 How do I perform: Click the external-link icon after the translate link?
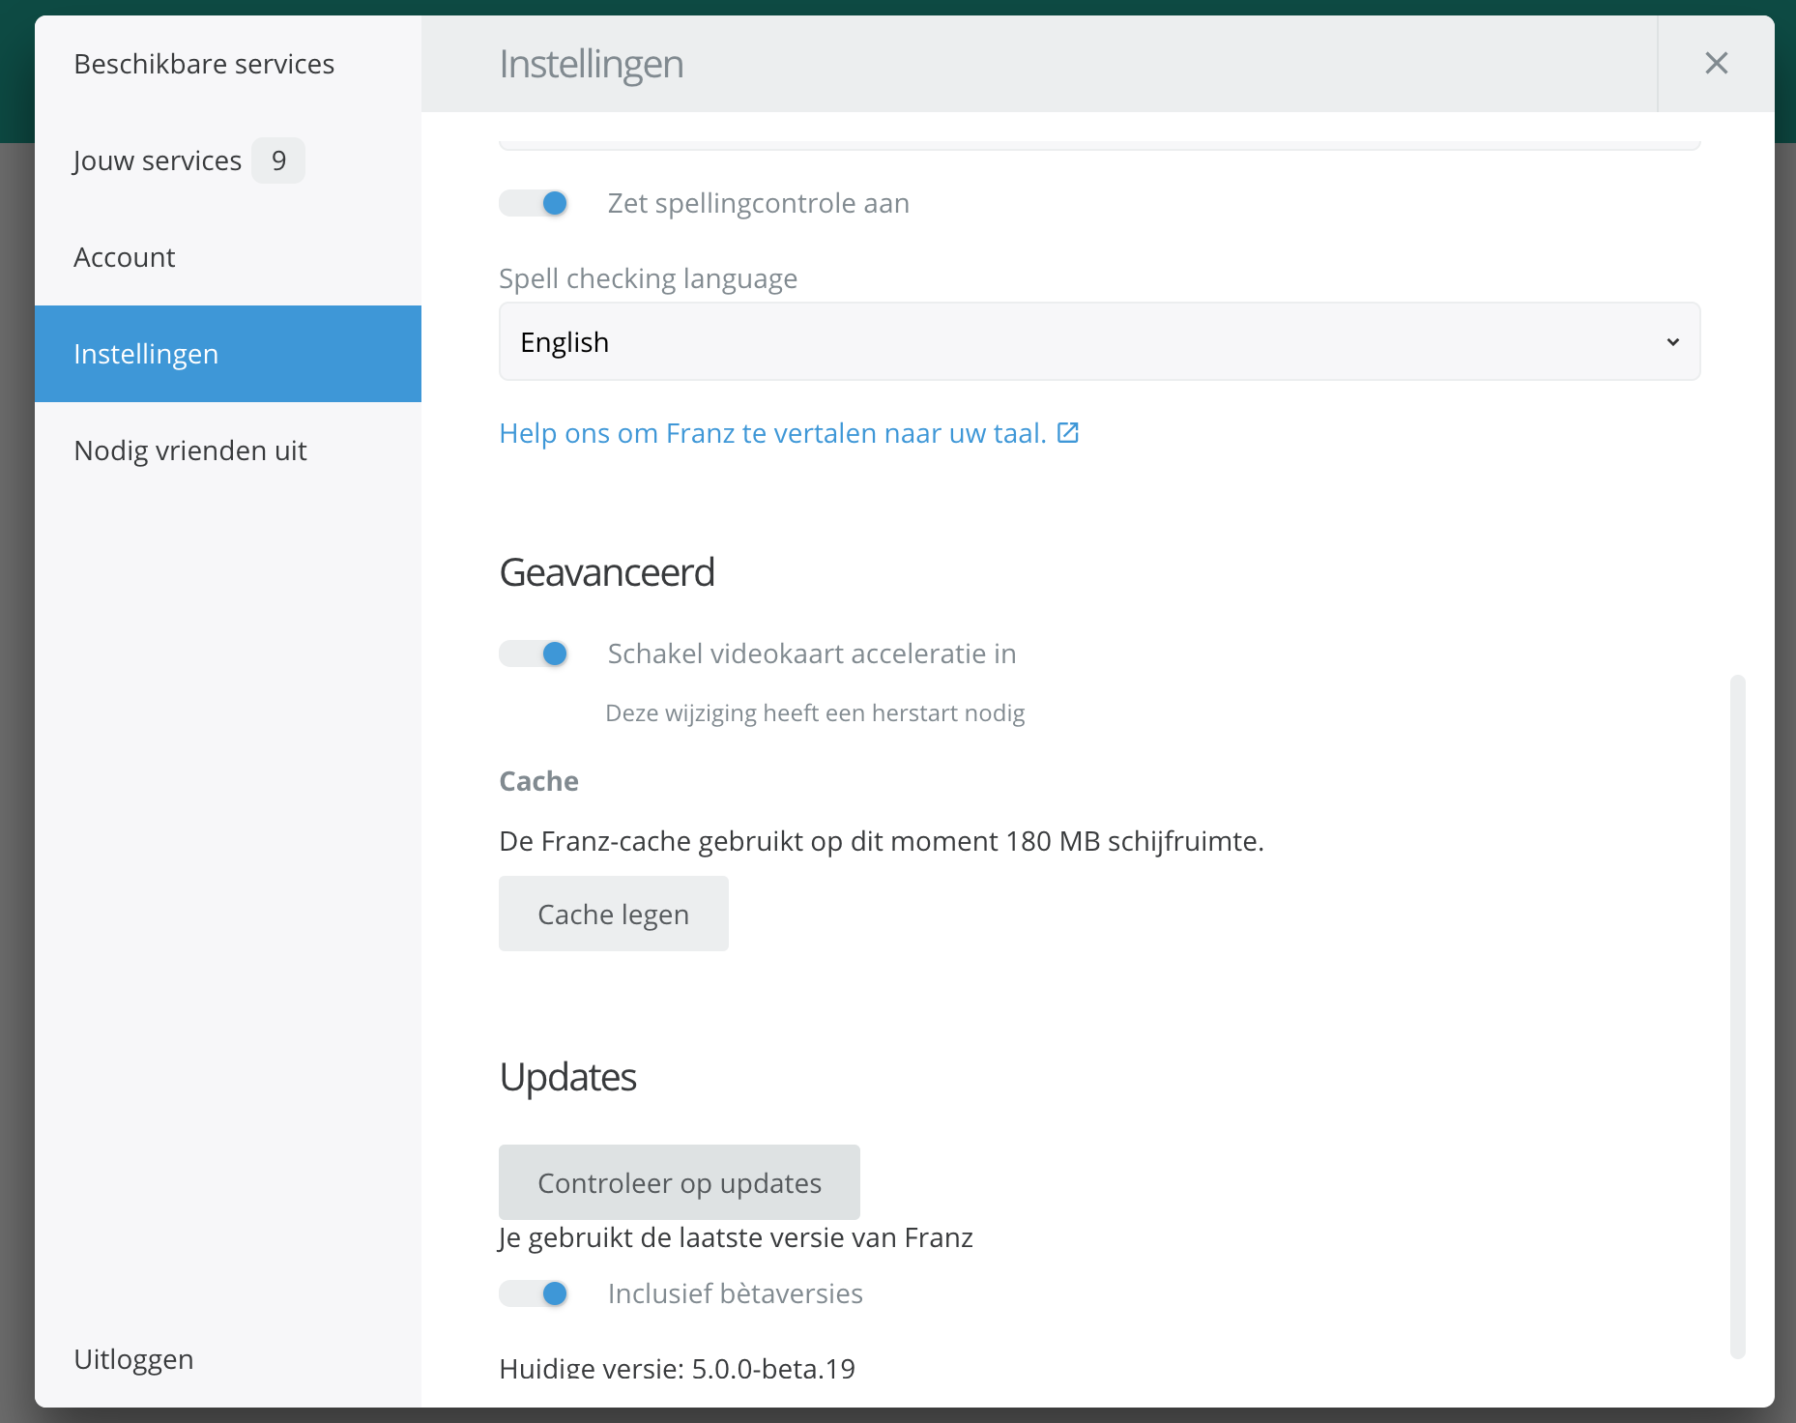pyautogui.click(x=1068, y=433)
